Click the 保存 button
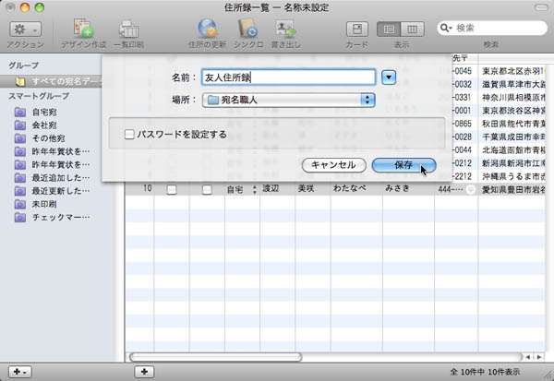554x381 pixels. tap(403, 164)
